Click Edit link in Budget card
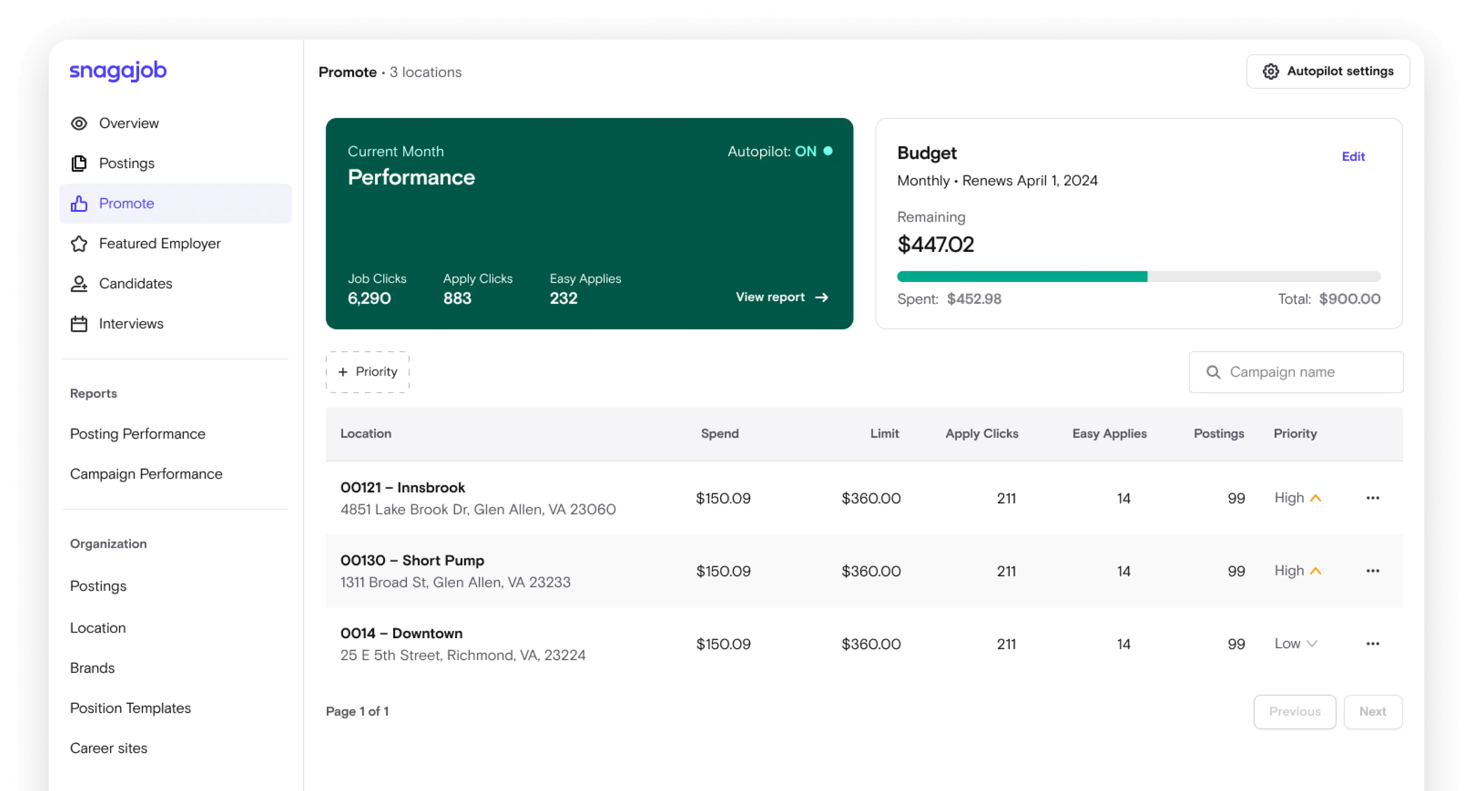Screen dimensions: 1473x791 coord(1353,157)
